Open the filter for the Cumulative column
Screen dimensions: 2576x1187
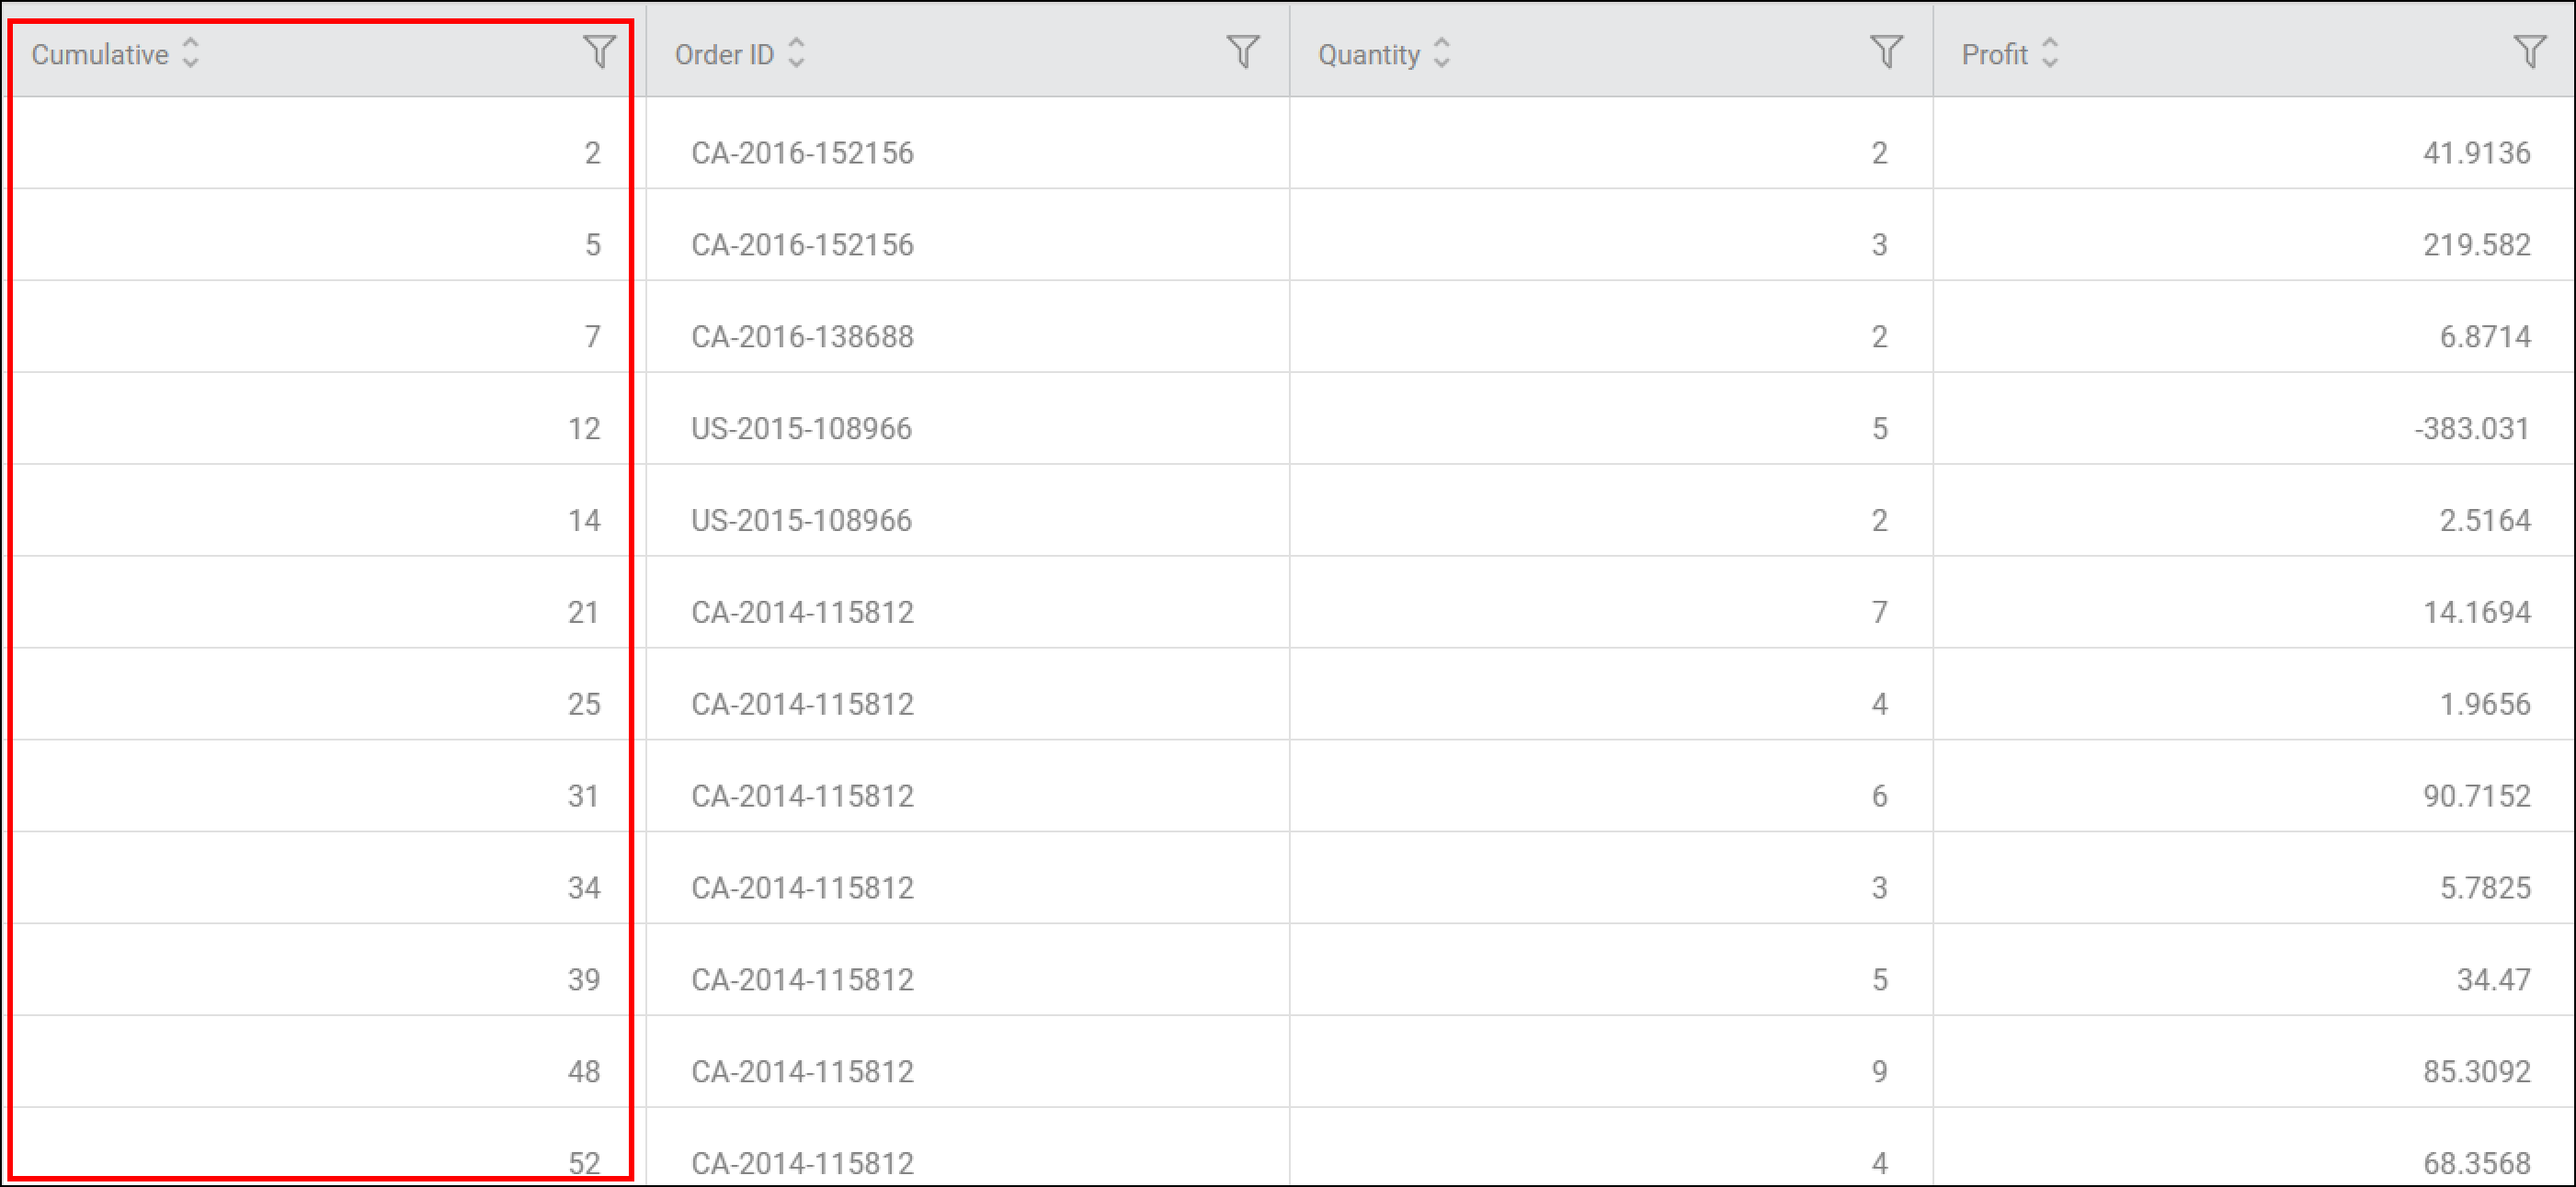pos(599,52)
